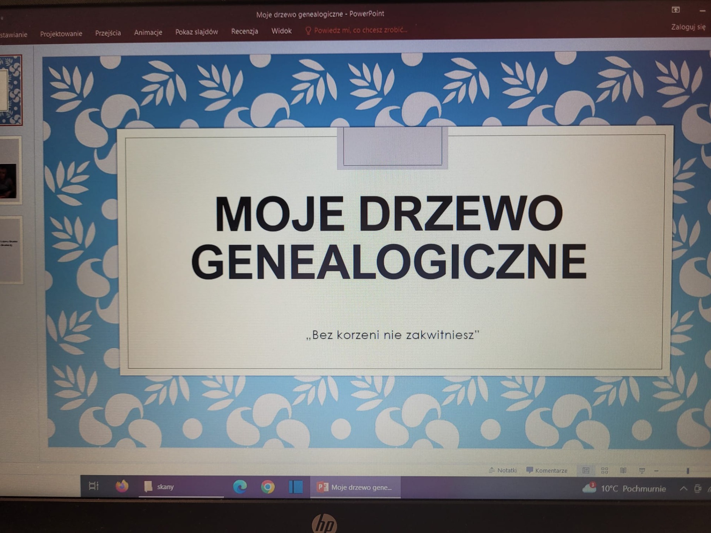Start slide show from status bar icon
Viewport: 711px width, 533px height.
[642, 471]
